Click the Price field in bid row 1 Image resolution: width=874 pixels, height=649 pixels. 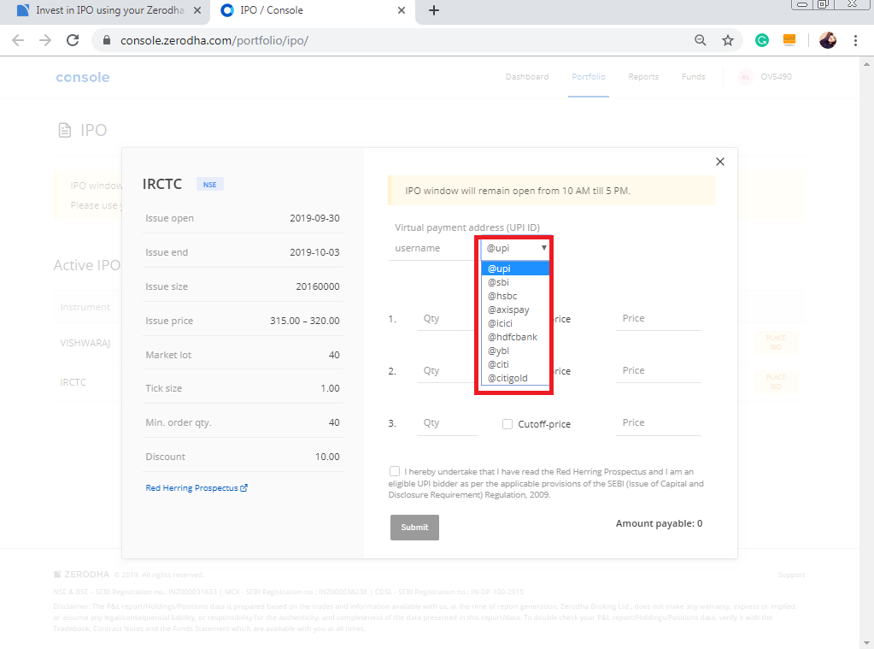point(659,319)
